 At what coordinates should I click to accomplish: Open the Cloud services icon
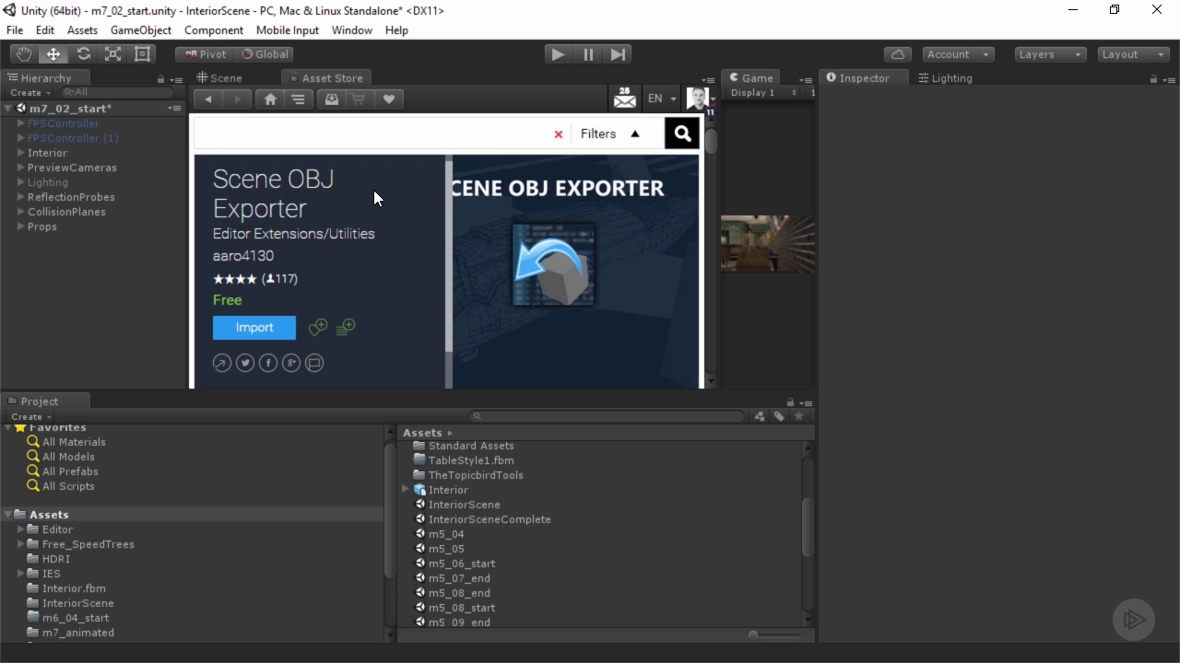898,54
